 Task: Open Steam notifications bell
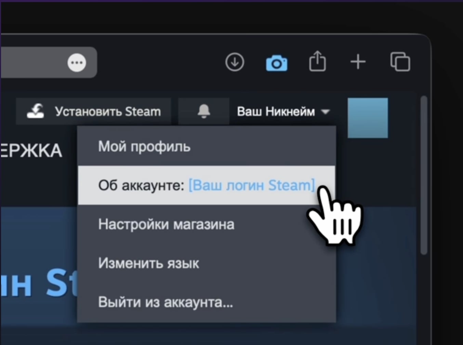(x=204, y=111)
